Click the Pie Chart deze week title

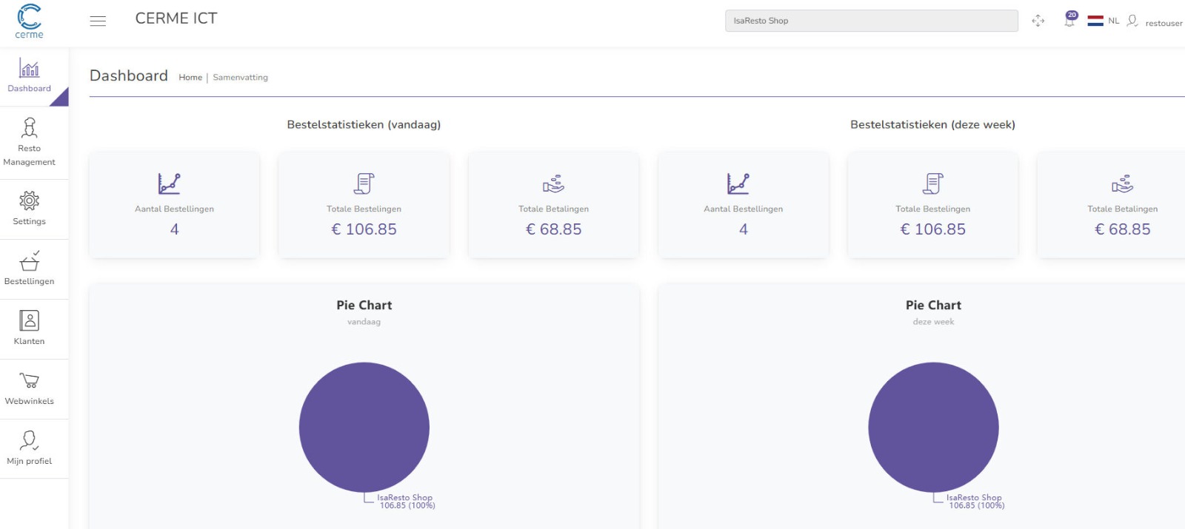[x=933, y=305]
